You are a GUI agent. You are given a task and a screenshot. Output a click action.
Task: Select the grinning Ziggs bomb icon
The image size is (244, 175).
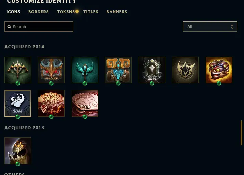coord(219,70)
